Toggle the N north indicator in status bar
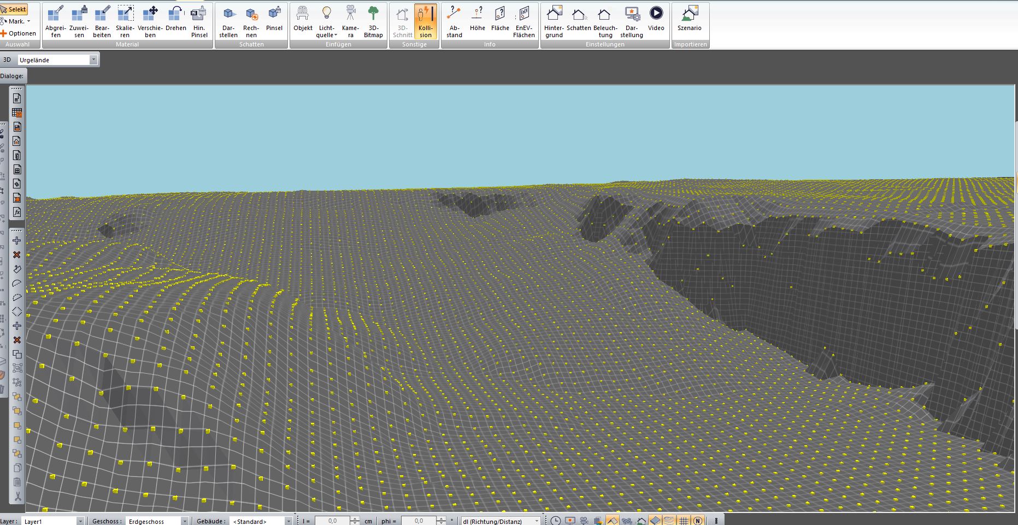This screenshot has height=525, width=1018. [698, 521]
